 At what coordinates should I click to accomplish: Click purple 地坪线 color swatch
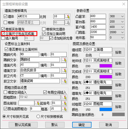106,66
